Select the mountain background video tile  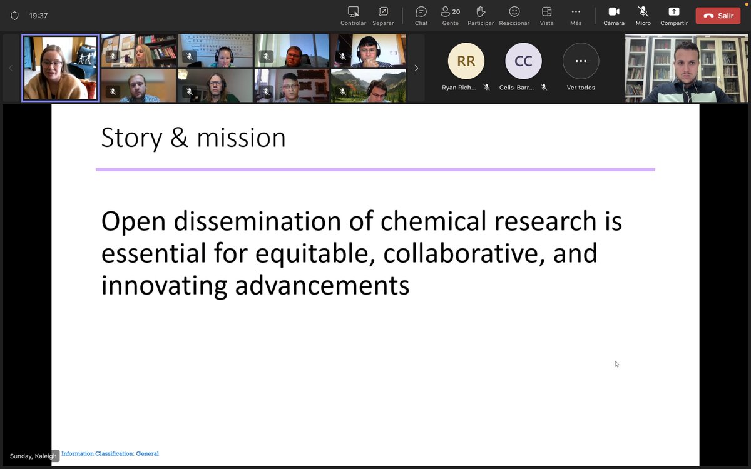368,86
